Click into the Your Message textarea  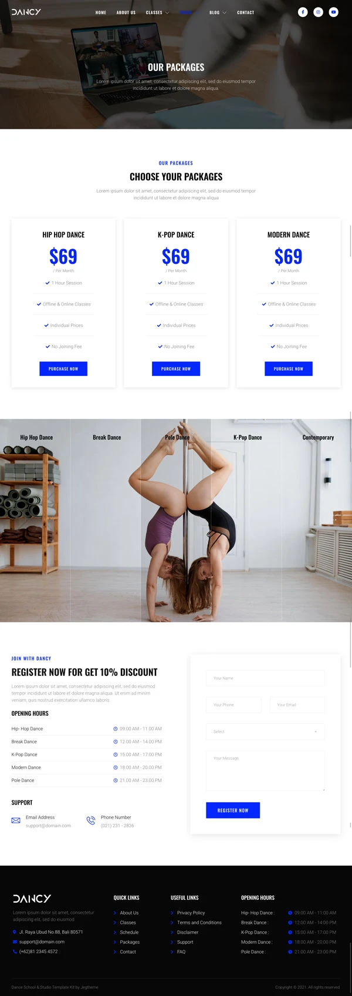(x=265, y=770)
